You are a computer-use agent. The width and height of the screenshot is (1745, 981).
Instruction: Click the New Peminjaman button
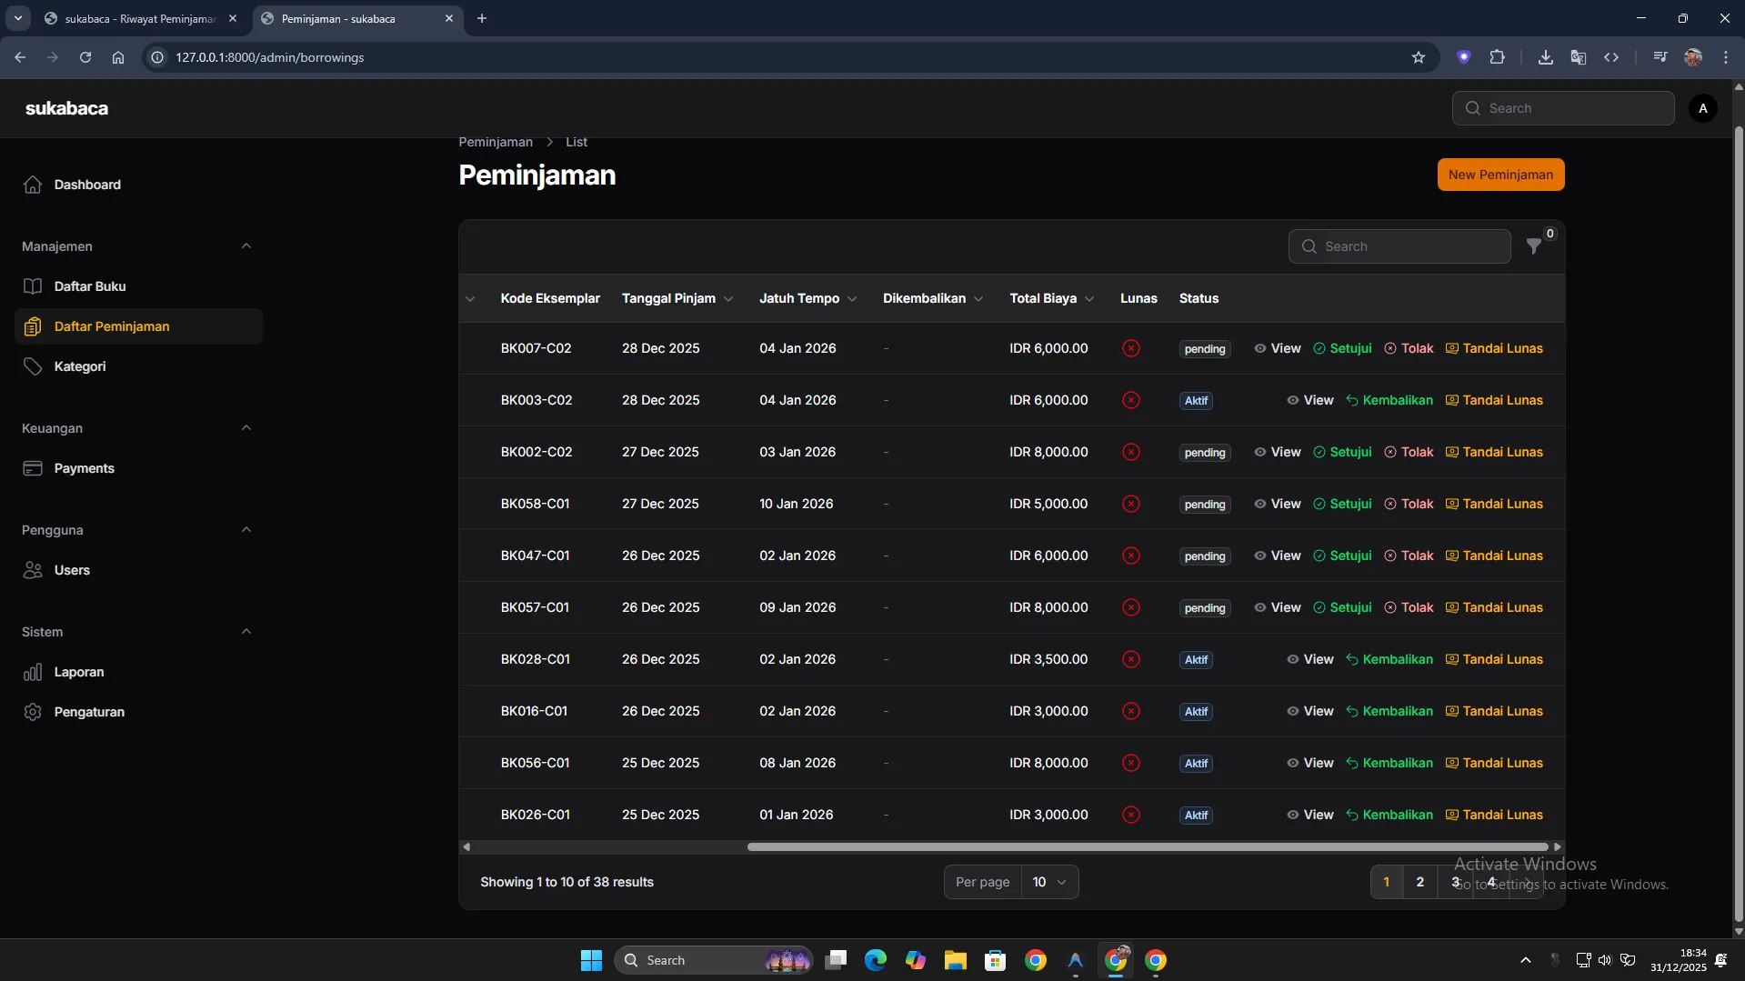click(1500, 175)
